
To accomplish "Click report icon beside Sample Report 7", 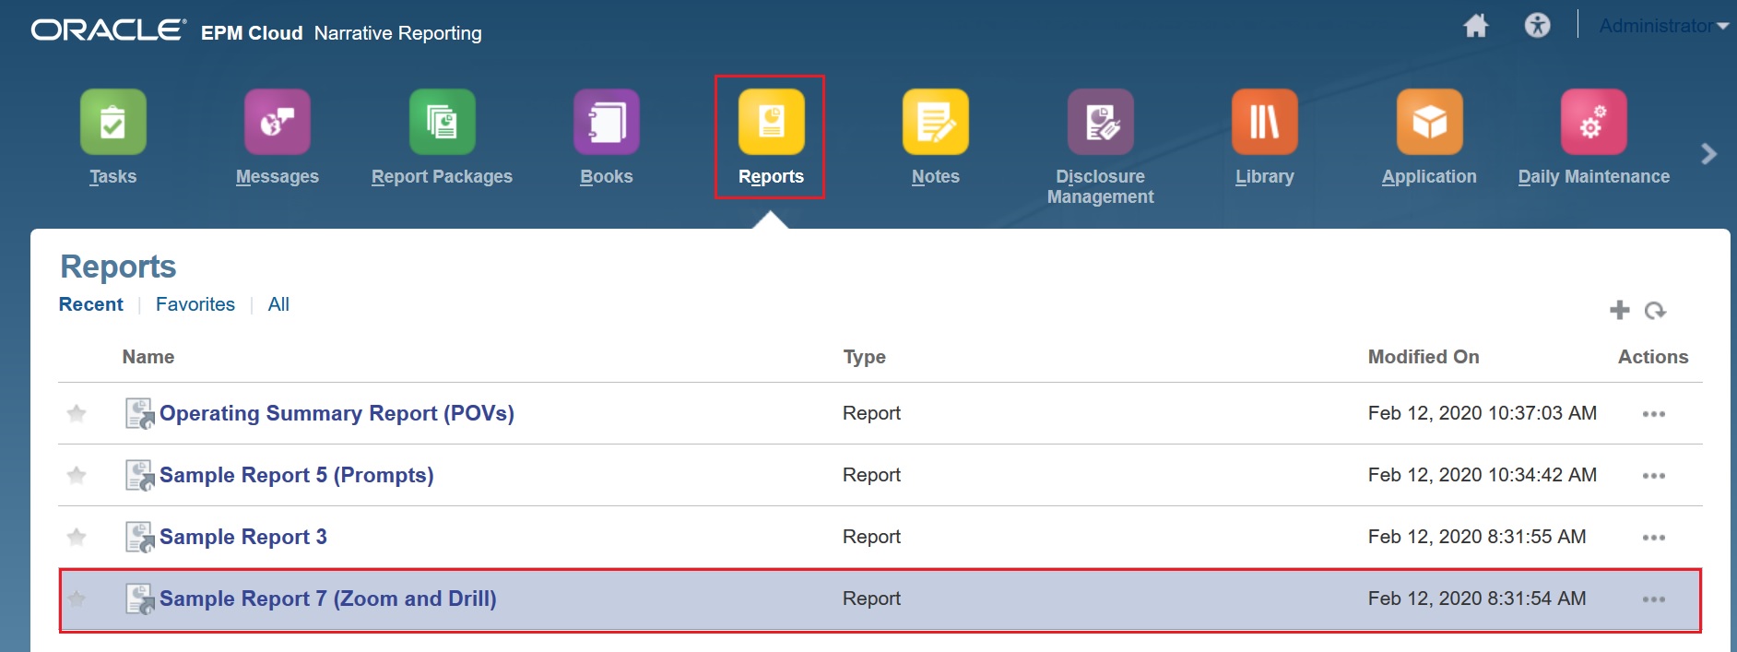I will tap(140, 599).
